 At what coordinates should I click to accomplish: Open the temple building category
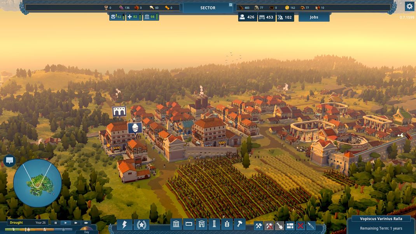click(x=176, y=224)
